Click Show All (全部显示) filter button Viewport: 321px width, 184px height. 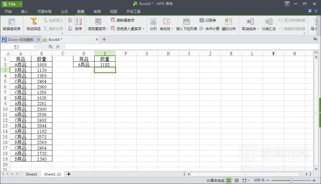pyautogui.click(x=53, y=20)
